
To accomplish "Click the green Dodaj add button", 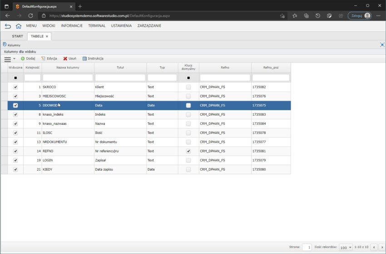I will pyautogui.click(x=28, y=59).
